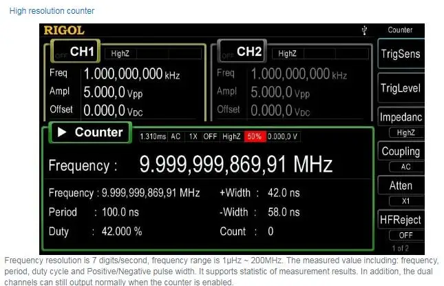The height and width of the screenshot is (286, 444).
Task: Select the Atten softkey
Action: [x=401, y=185]
